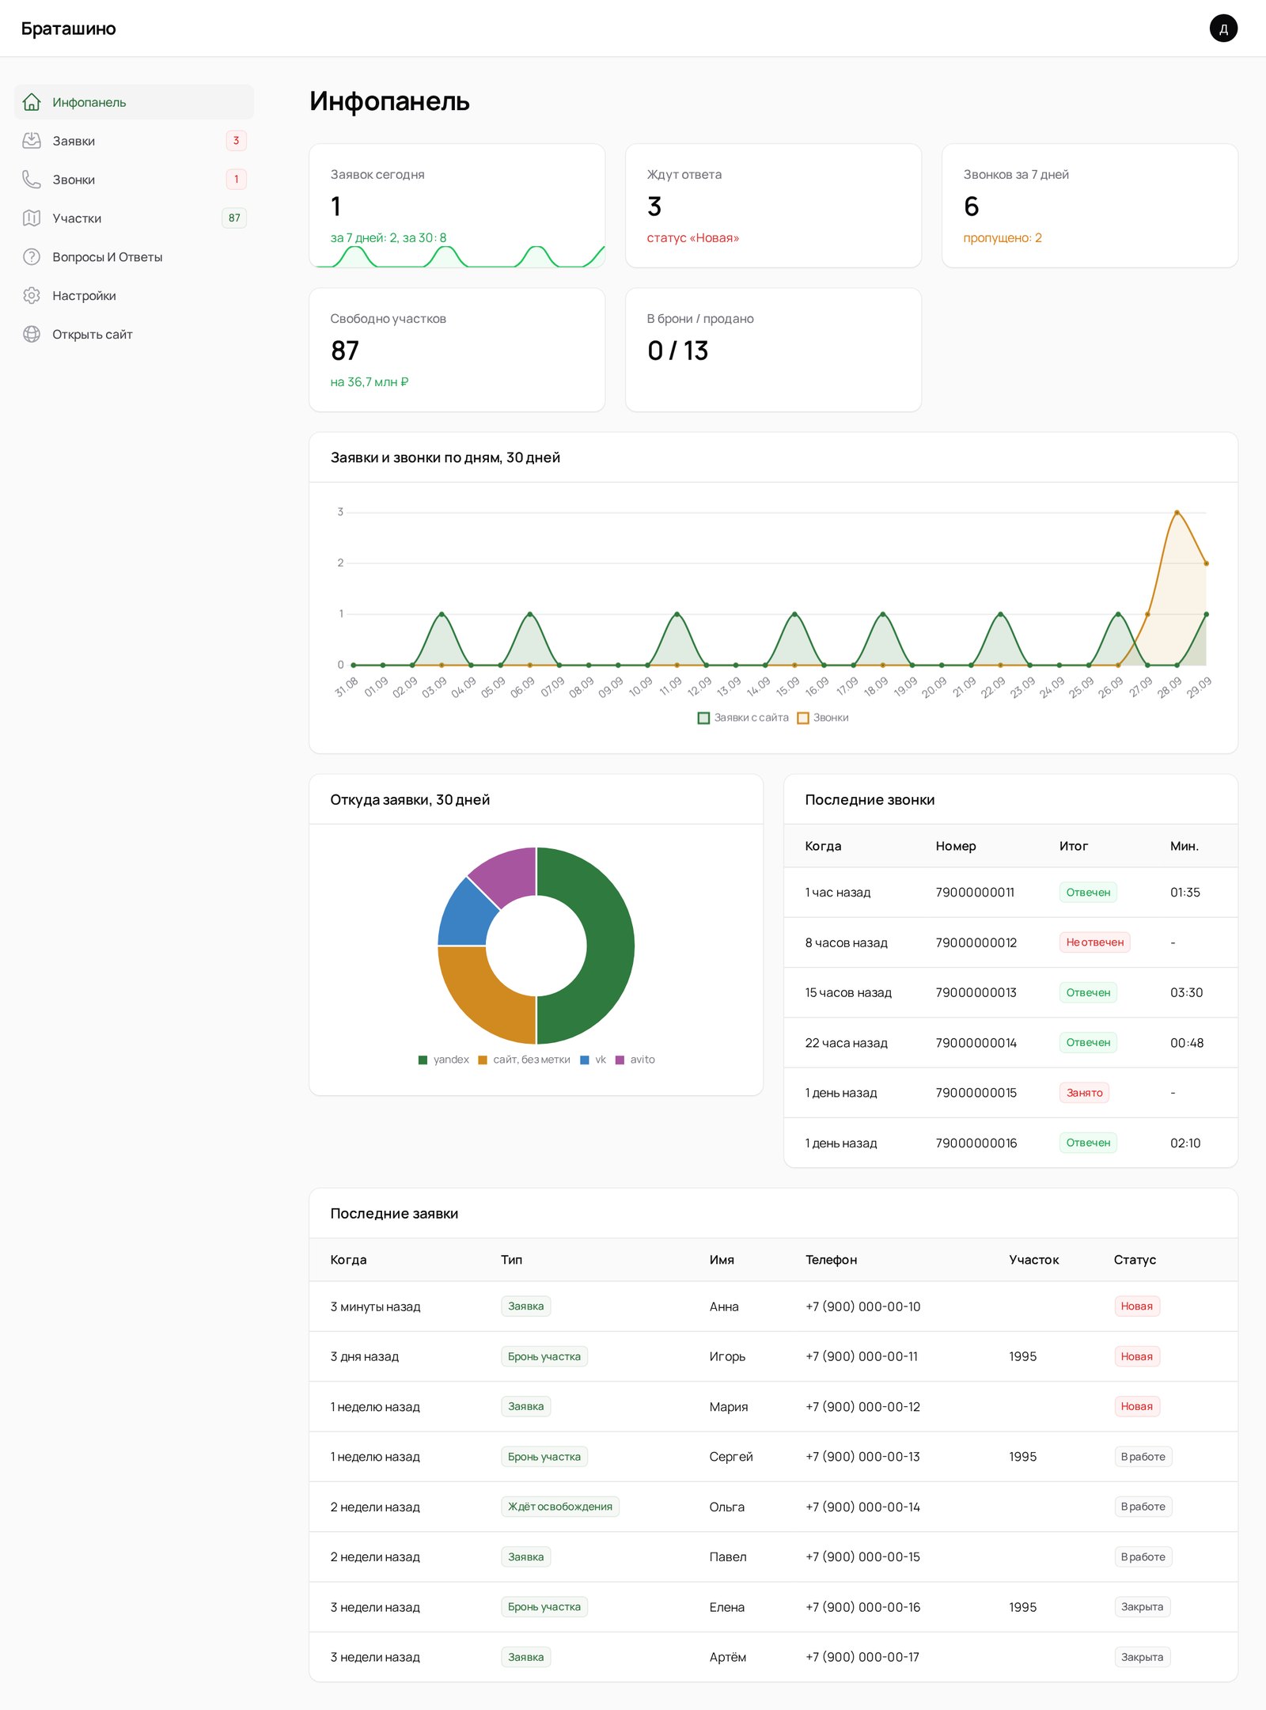This screenshot has width=1266, height=1710.
Task: Click the Браташино logo title
Action: click(68, 28)
